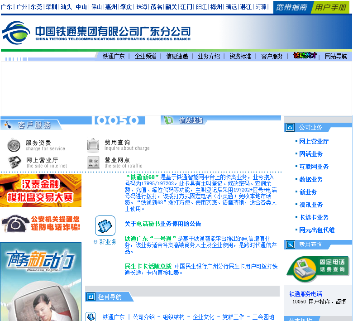Go to the 湛江 city link
This screenshot has height=321, width=353.
[x=246, y=7]
